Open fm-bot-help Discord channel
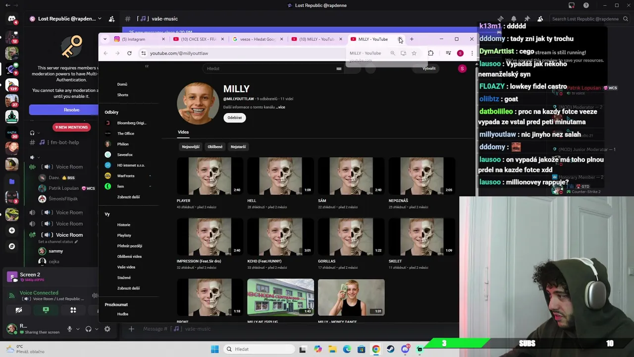 65,143
